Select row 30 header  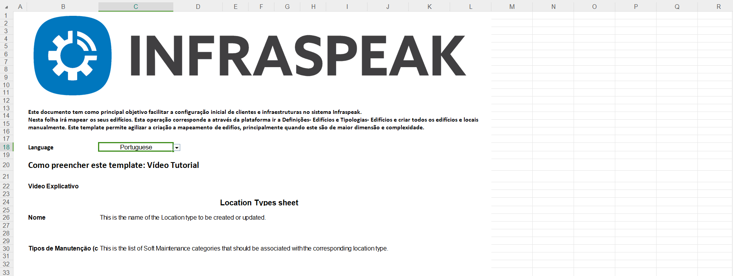coord(6,248)
